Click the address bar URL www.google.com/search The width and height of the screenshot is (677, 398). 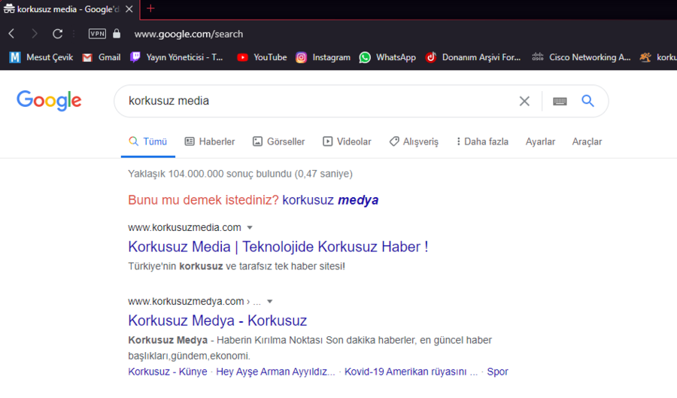(x=189, y=34)
